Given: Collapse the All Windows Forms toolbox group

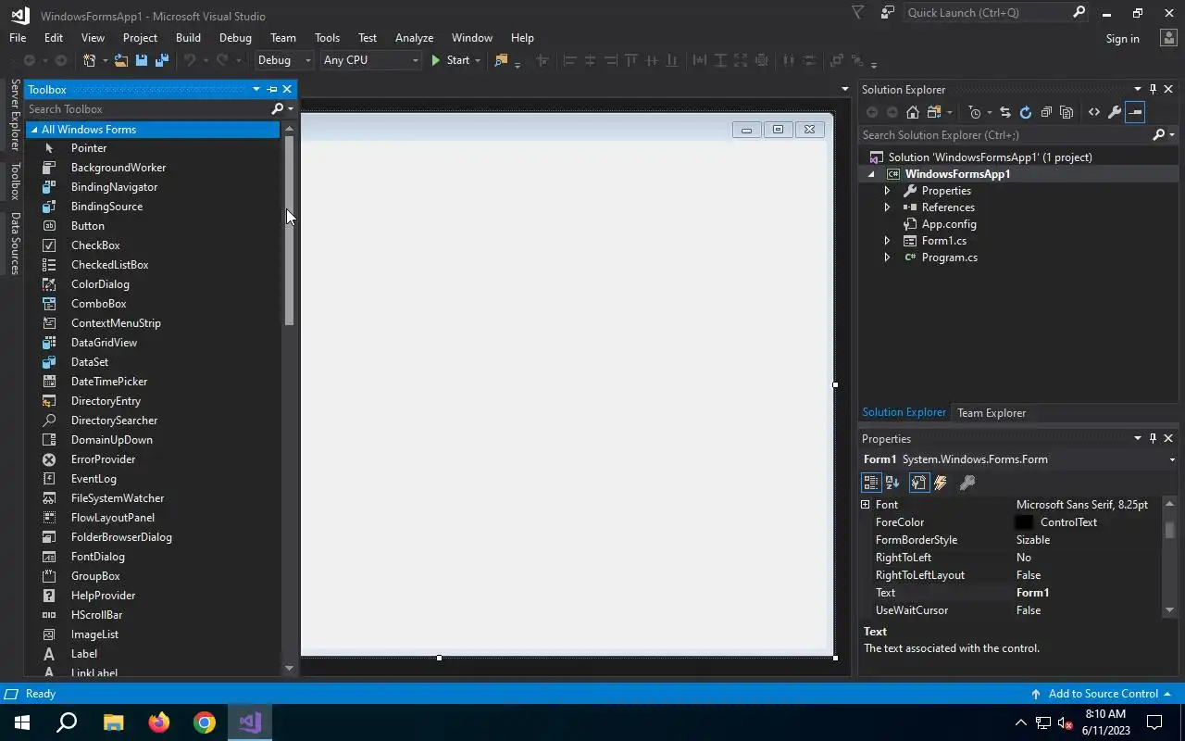Looking at the screenshot, I should 34,130.
